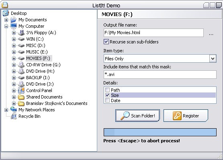Click the 3½ Floppy (A:) drive icon
Image resolution: width=223 pixels, height=160 pixels.
point(21,33)
